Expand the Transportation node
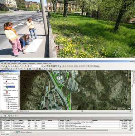Viewport: 135px width, 136px height. [5, 99]
